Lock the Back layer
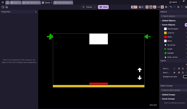Viewport: 187px width, 109px height. pyautogui.click(x=183, y=68)
